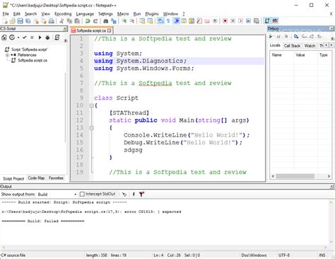The image size is (335, 259).
Task: Click the lightning bolt icon in Output
Action: tap(134, 194)
